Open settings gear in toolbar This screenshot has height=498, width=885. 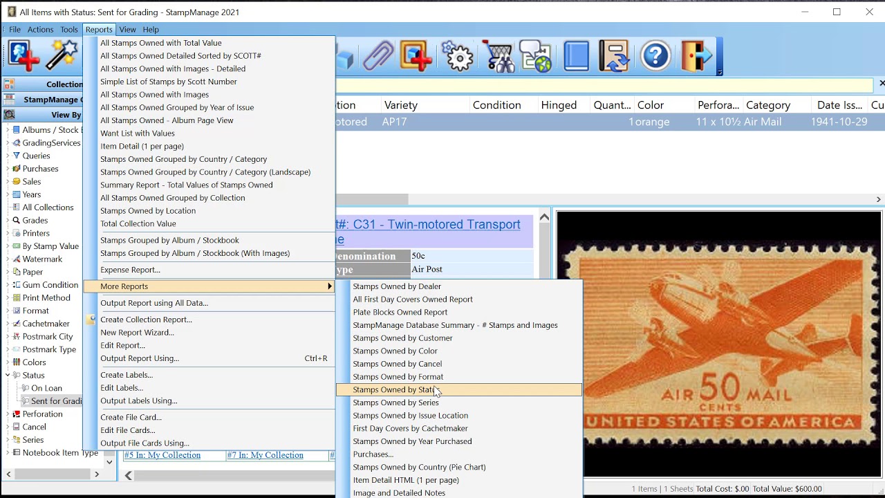pos(459,56)
